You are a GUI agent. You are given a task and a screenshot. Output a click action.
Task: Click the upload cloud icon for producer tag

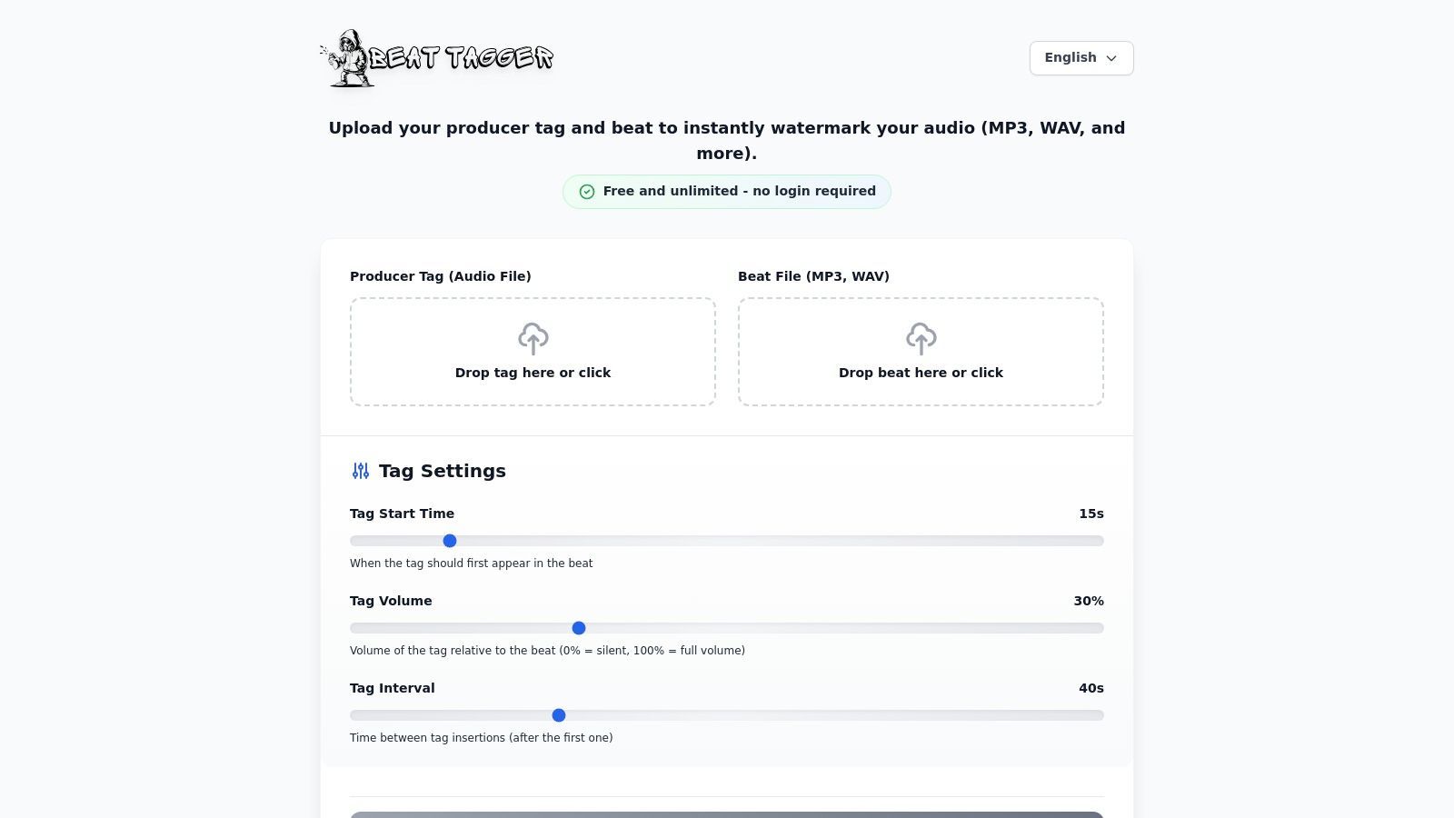[533, 338]
